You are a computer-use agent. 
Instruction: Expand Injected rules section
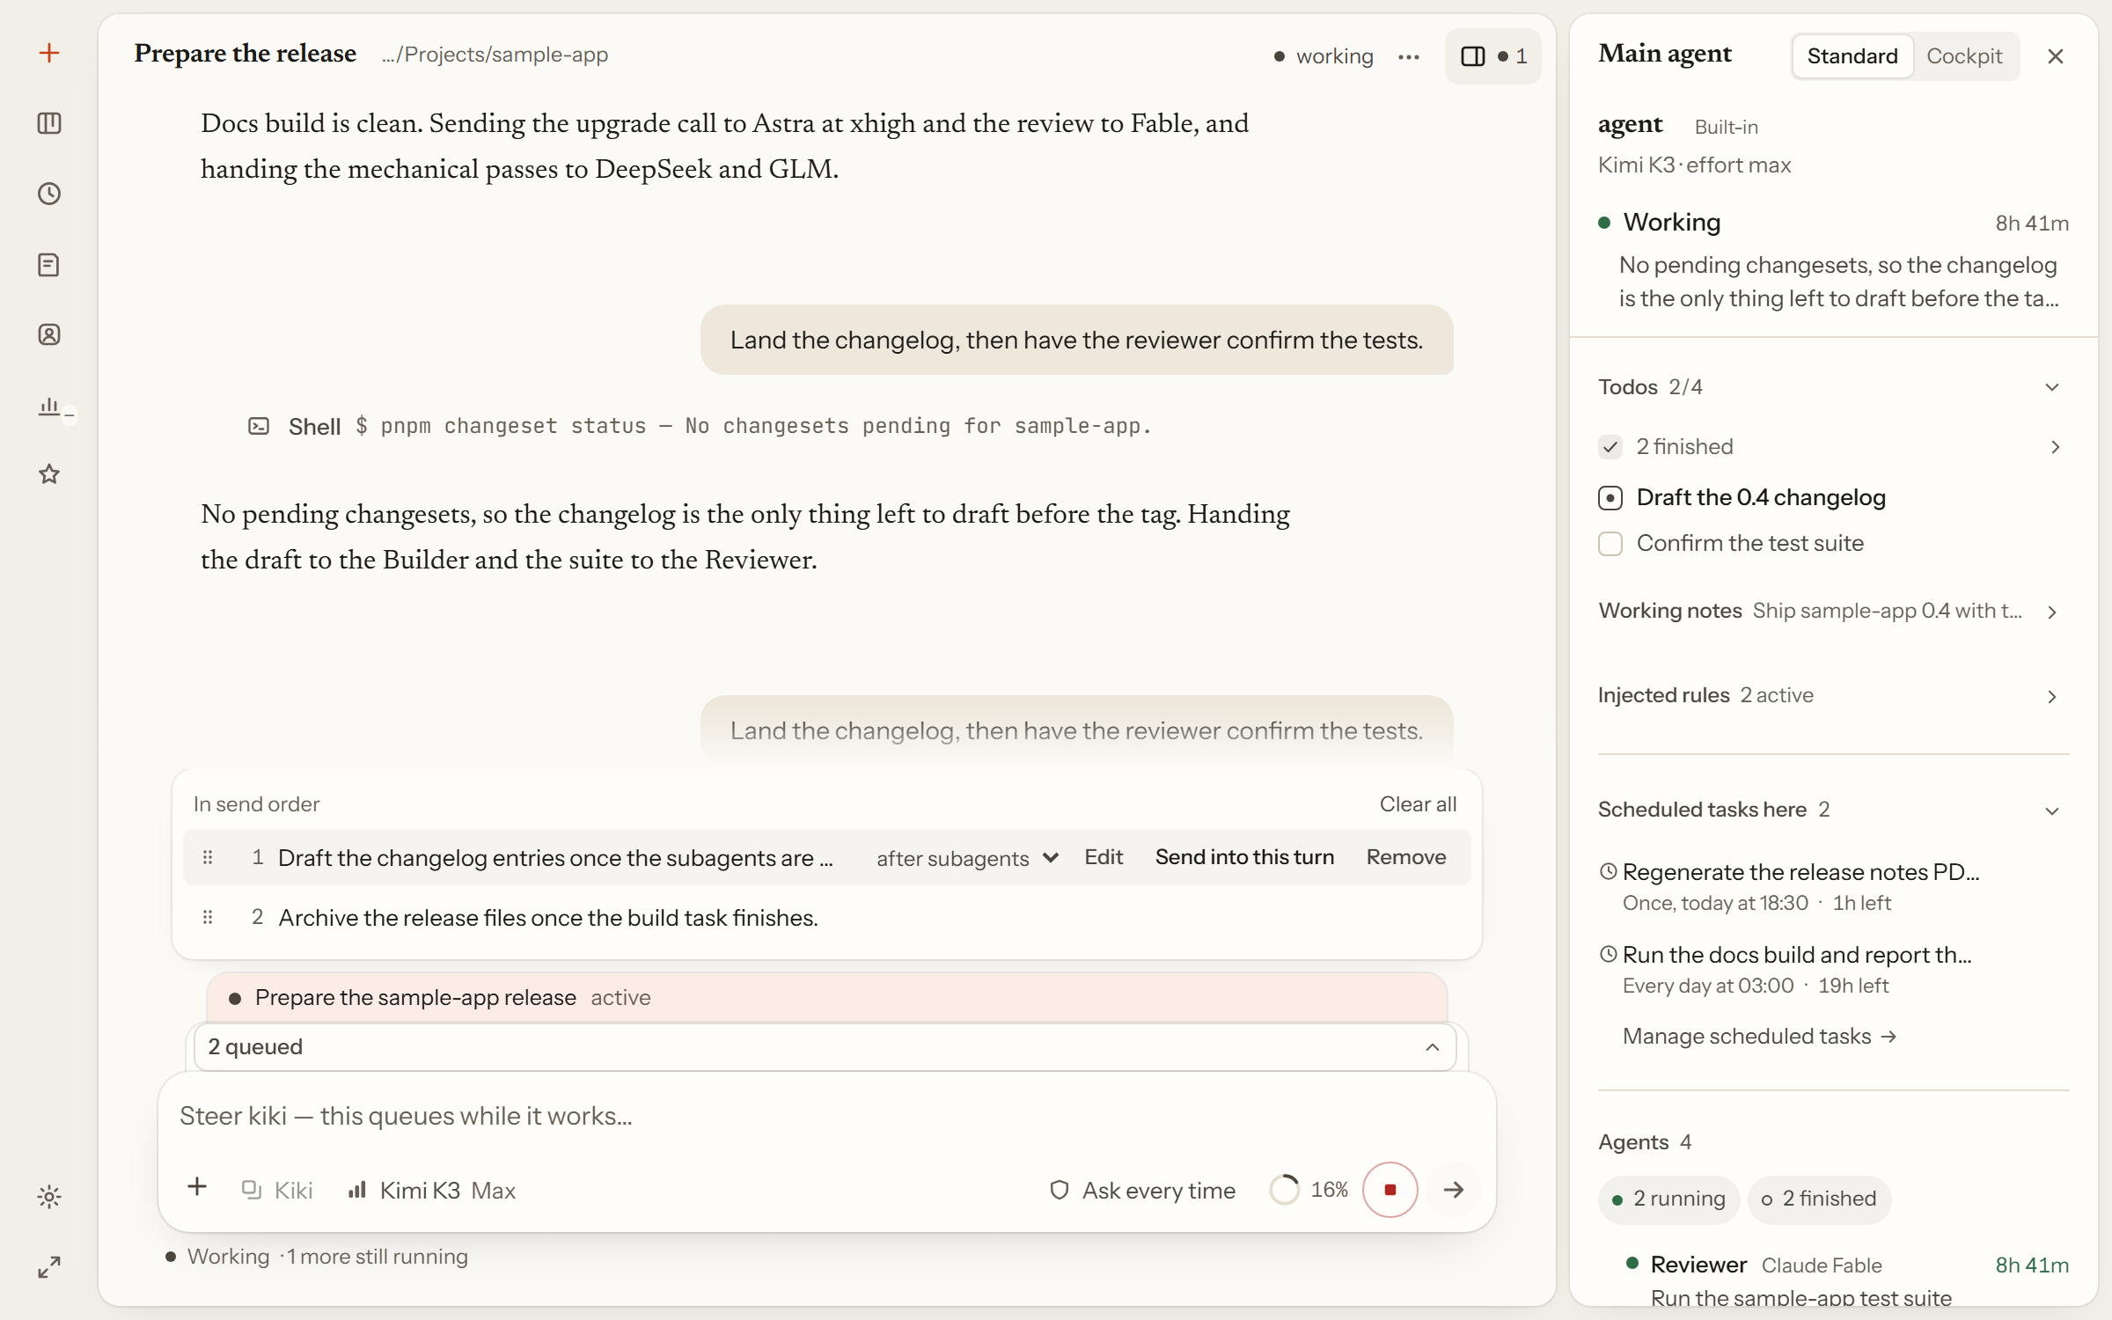pyautogui.click(x=2052, y=696)
